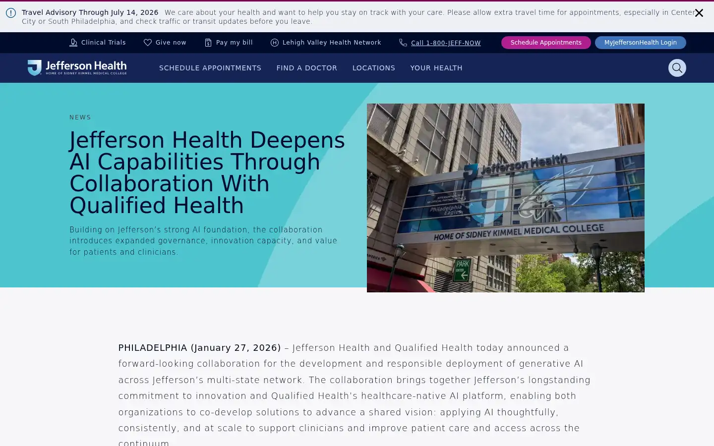Click 'Travel Advisory Through July 14, 2026' text
714x446 pixels.
coord(90,12)
